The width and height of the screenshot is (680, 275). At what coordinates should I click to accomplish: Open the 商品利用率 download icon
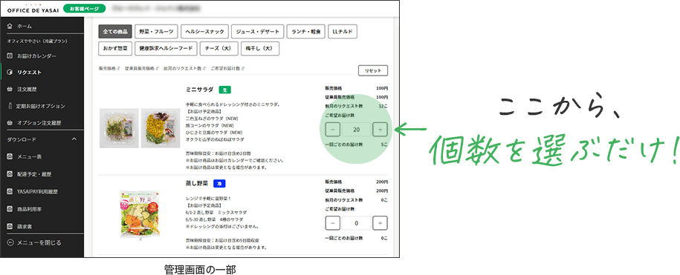click(x=10, y=209)
